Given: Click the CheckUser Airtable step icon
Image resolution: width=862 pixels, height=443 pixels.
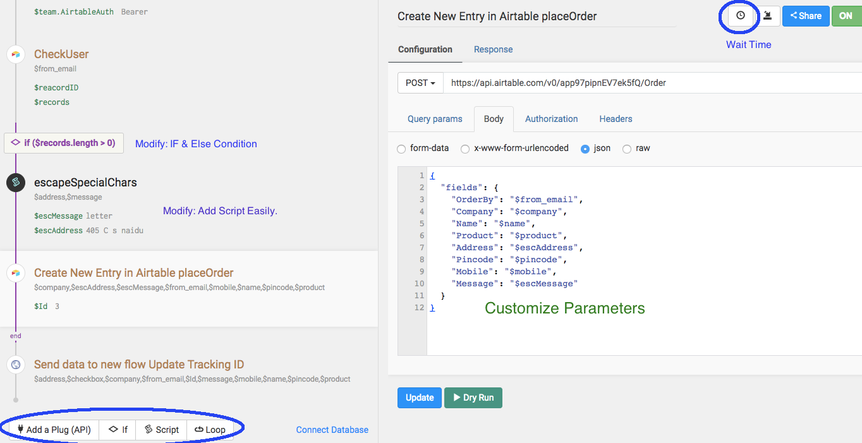Looking at the screenshot, I should point(16,54).
